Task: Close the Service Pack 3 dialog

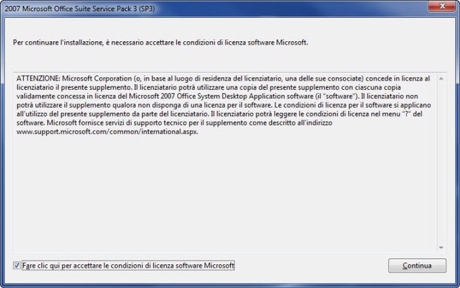Action: point(442,6)
